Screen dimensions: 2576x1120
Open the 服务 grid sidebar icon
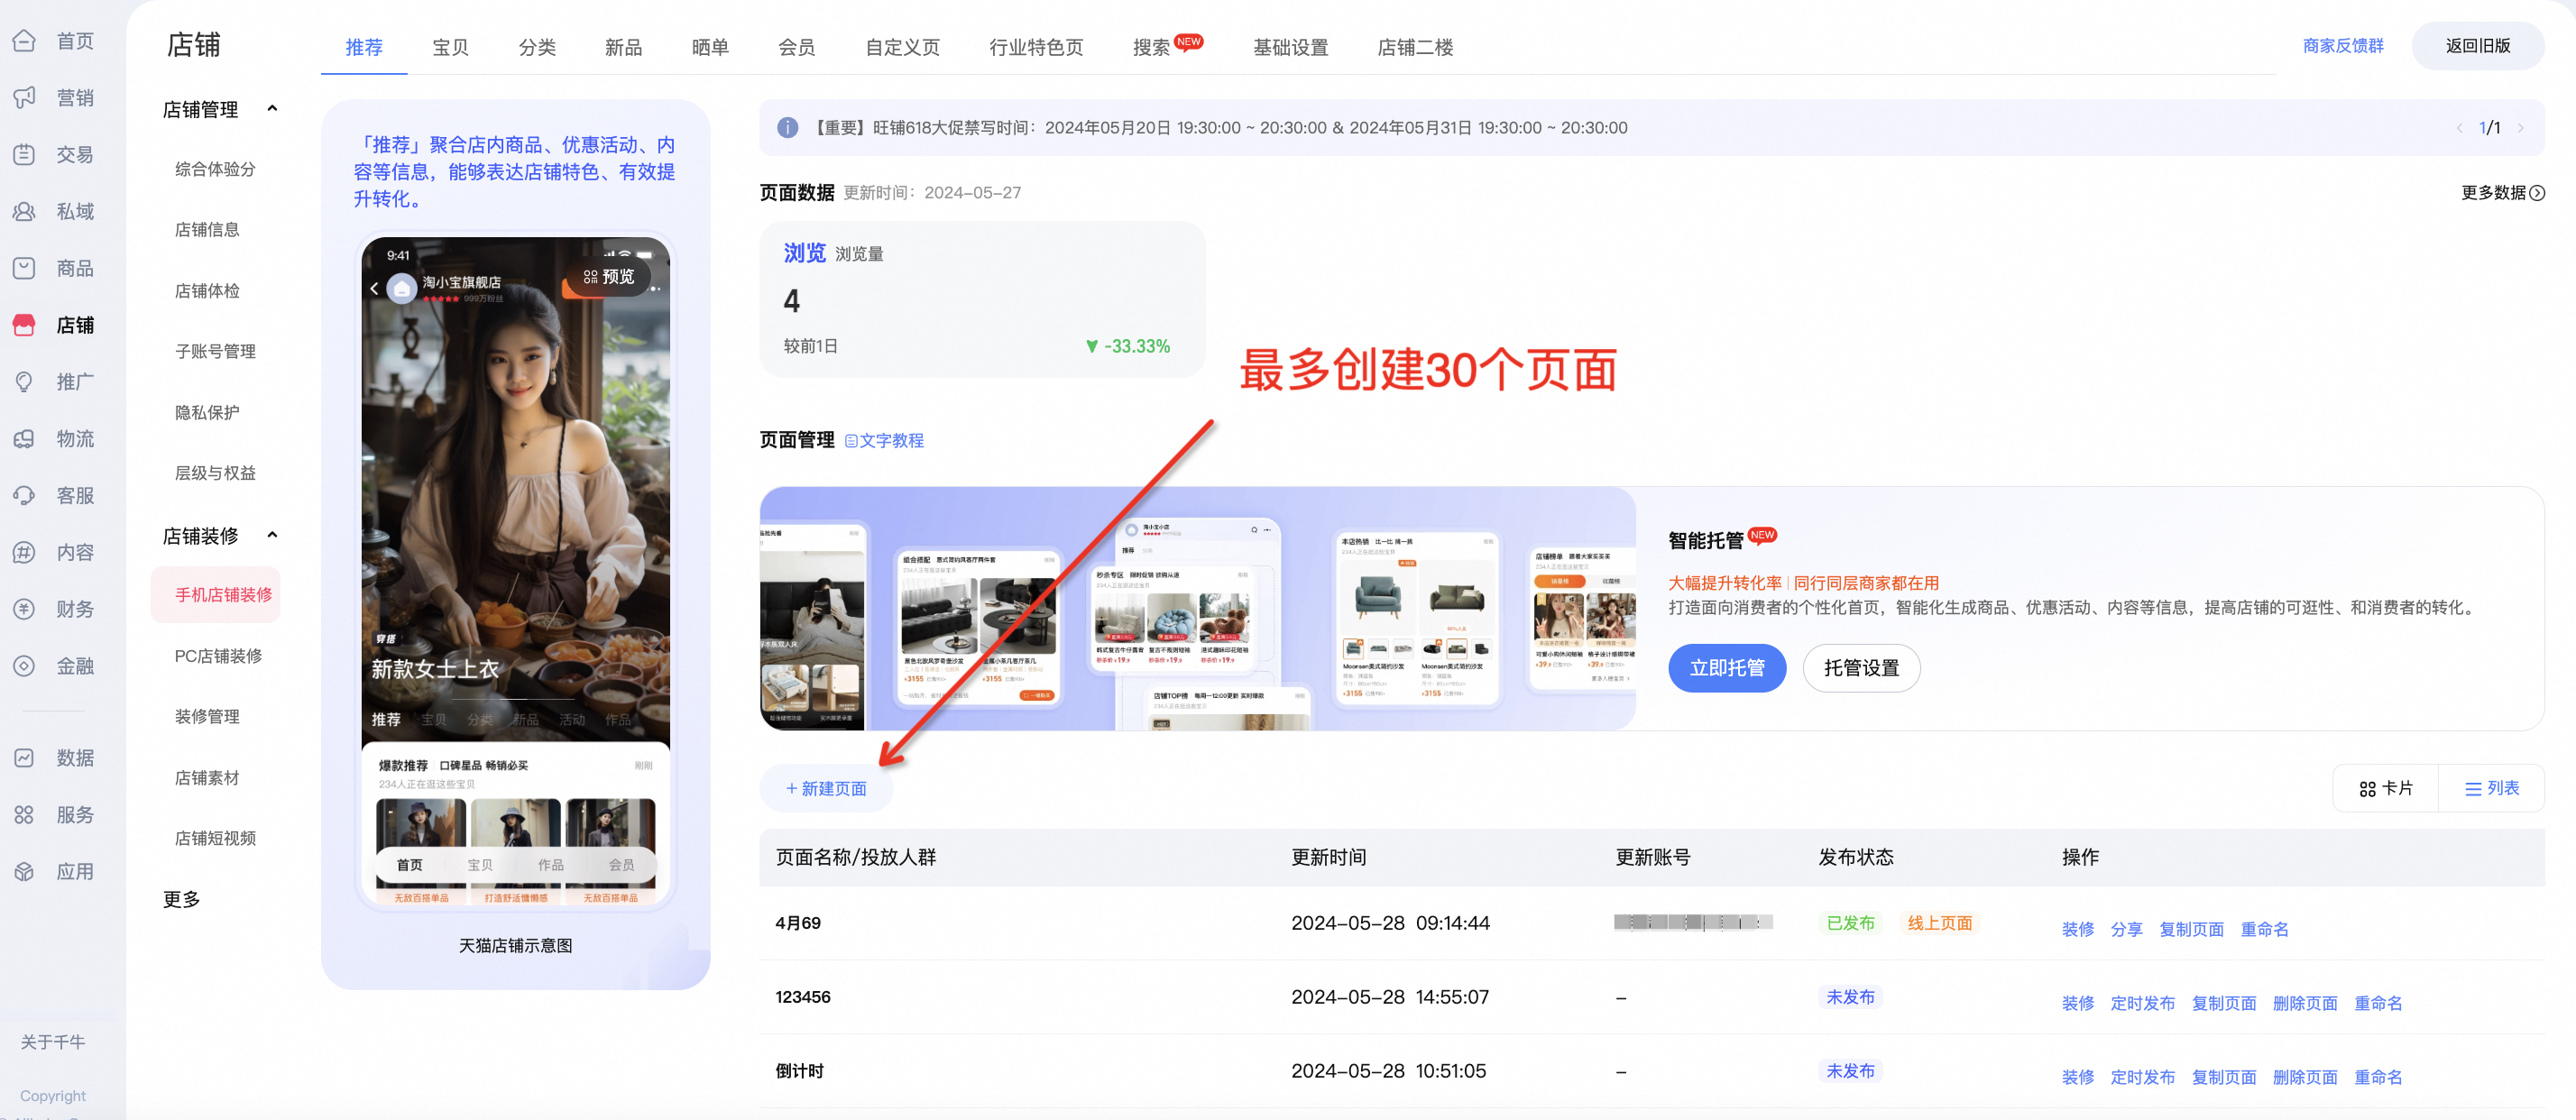coord(24,815)
